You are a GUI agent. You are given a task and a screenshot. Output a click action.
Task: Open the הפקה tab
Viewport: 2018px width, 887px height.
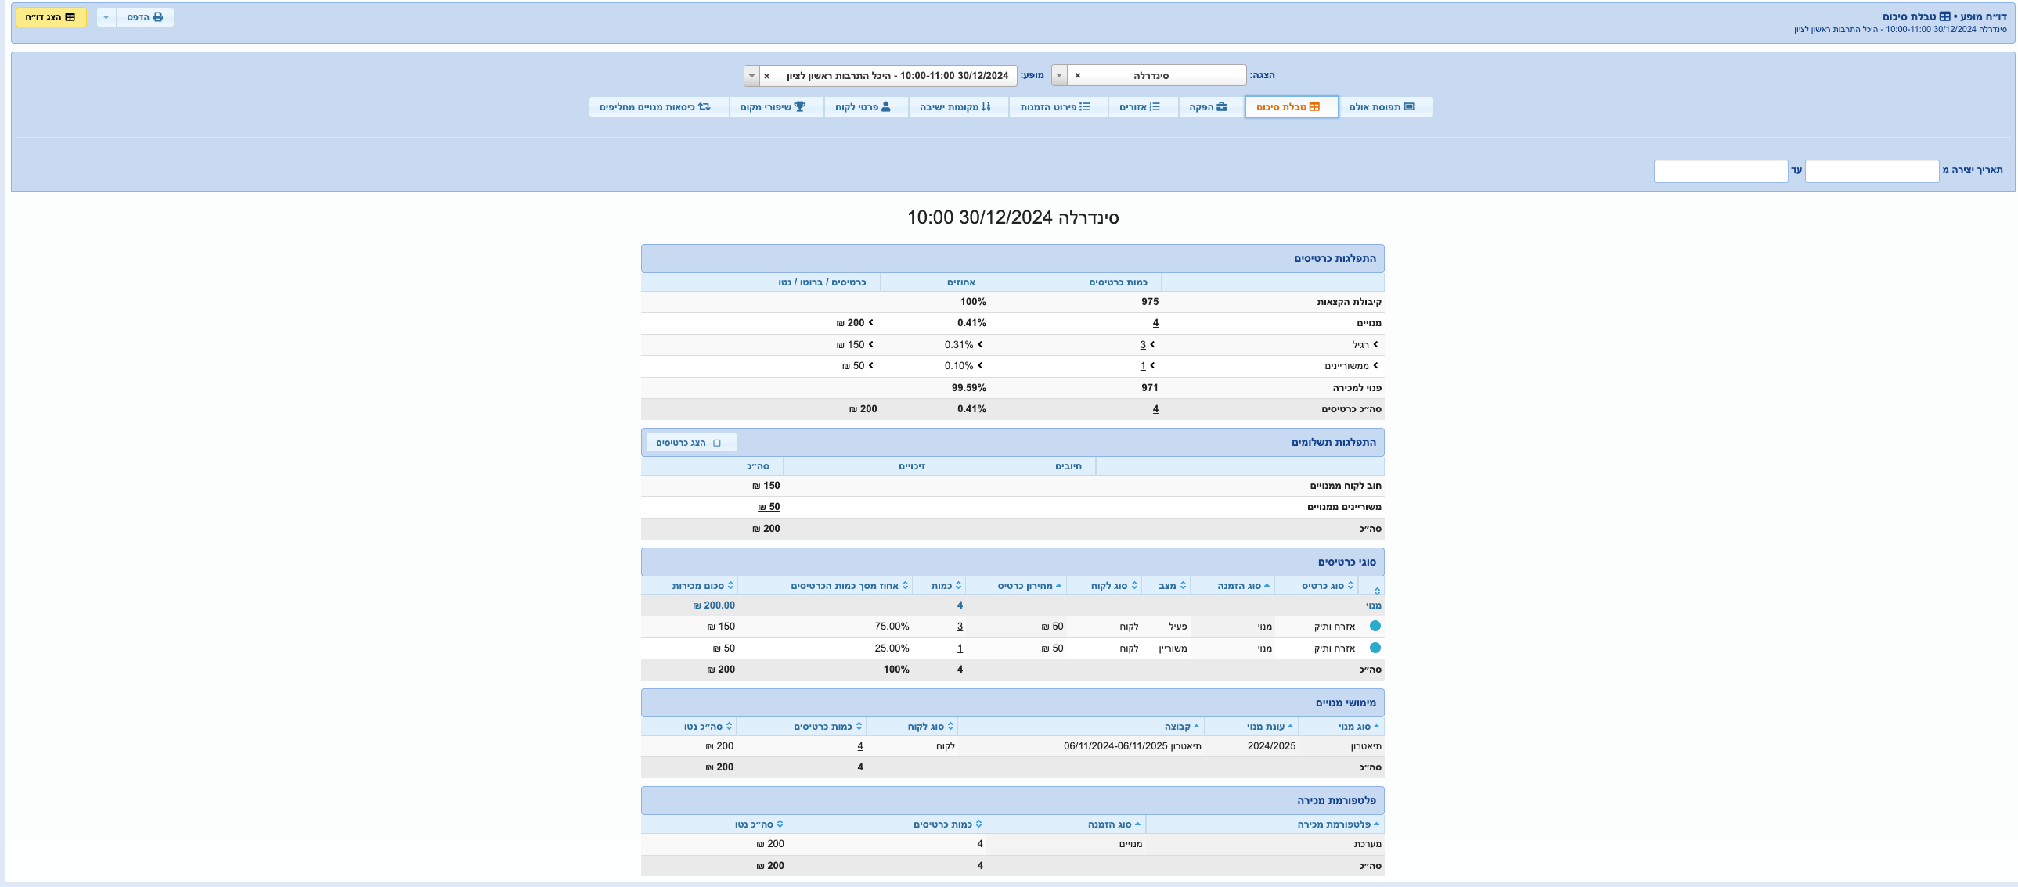pyautogui.click(x=1211, y=107)
